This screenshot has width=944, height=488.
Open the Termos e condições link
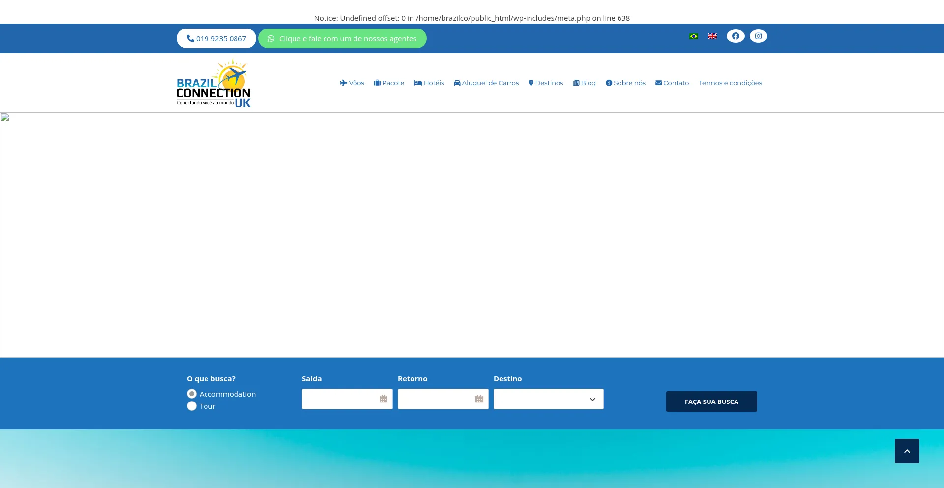730,83
